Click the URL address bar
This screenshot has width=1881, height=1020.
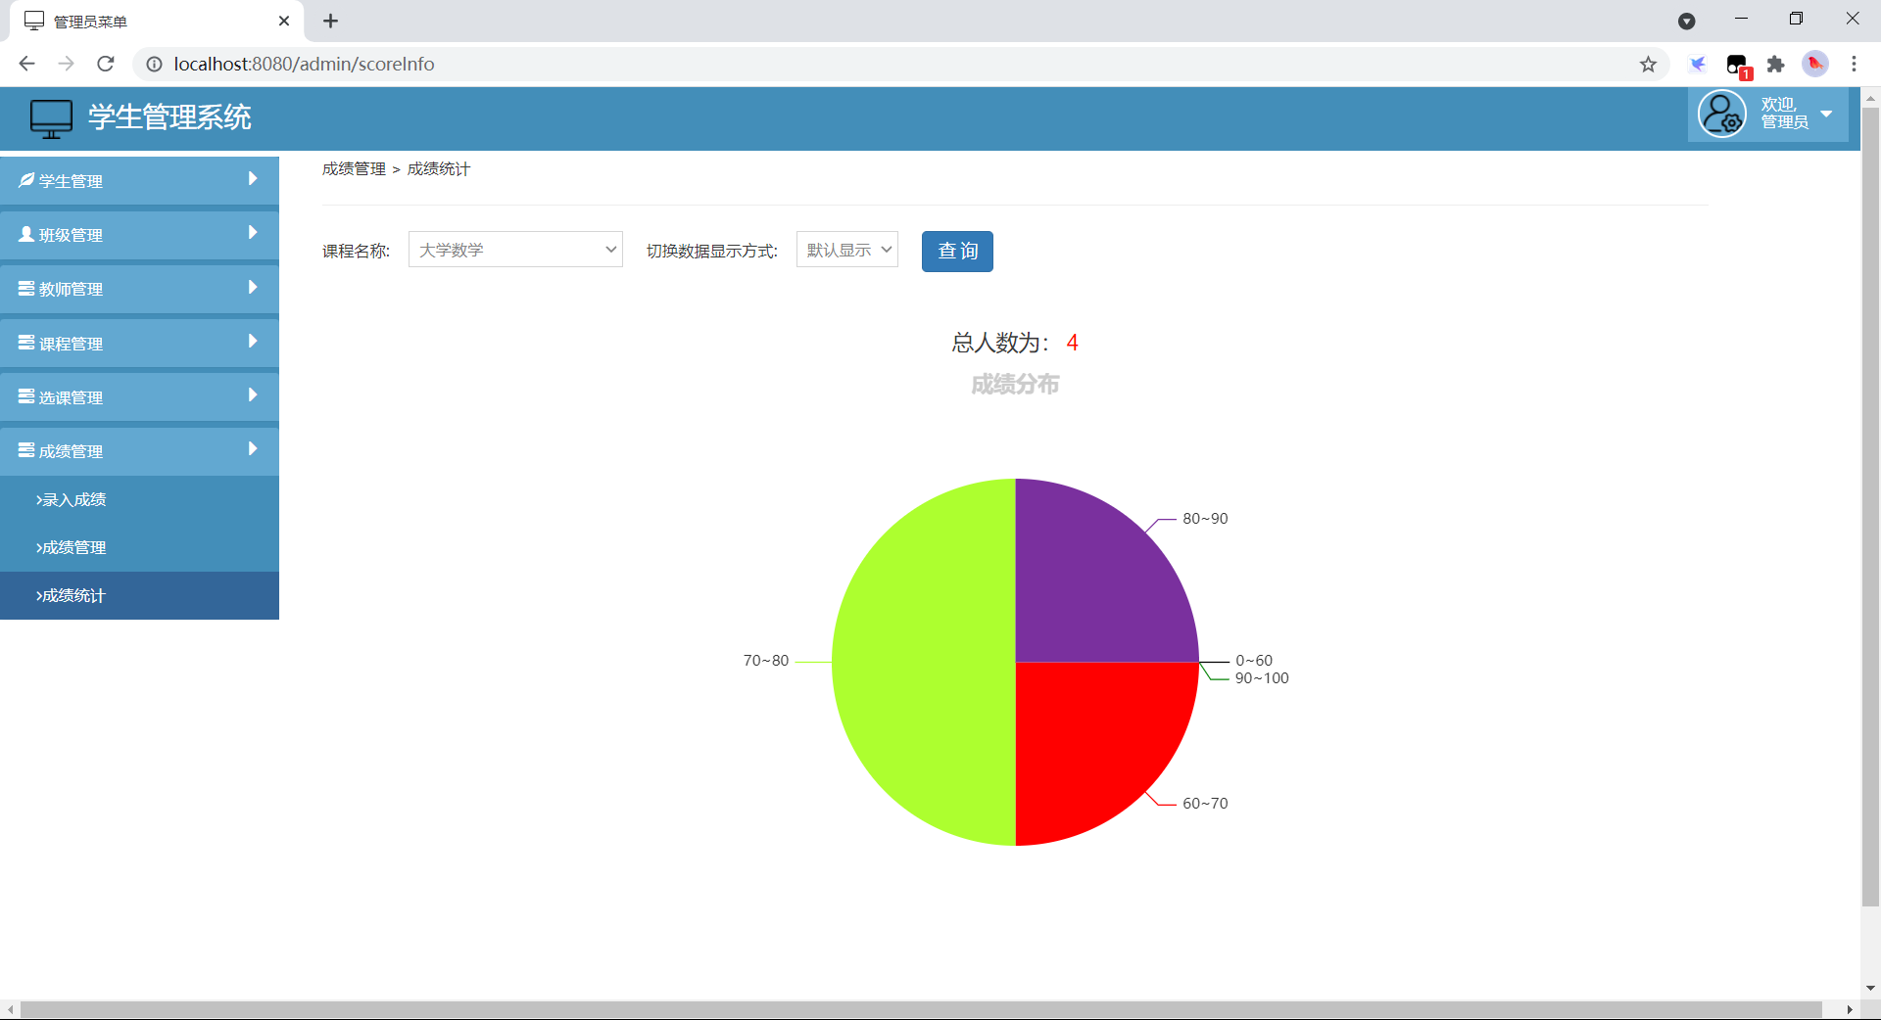click(882, 65)
